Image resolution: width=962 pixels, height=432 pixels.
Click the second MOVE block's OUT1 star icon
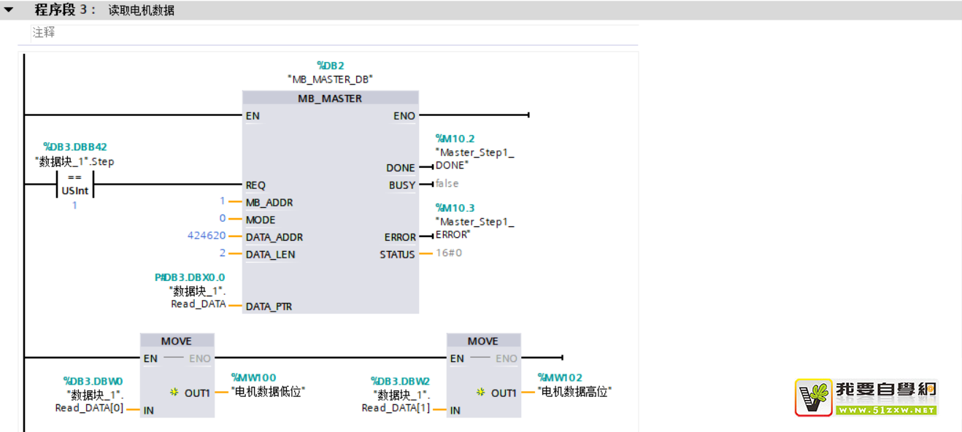point(480,393)
